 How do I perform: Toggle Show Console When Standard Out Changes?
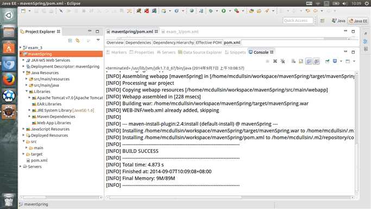309,62
